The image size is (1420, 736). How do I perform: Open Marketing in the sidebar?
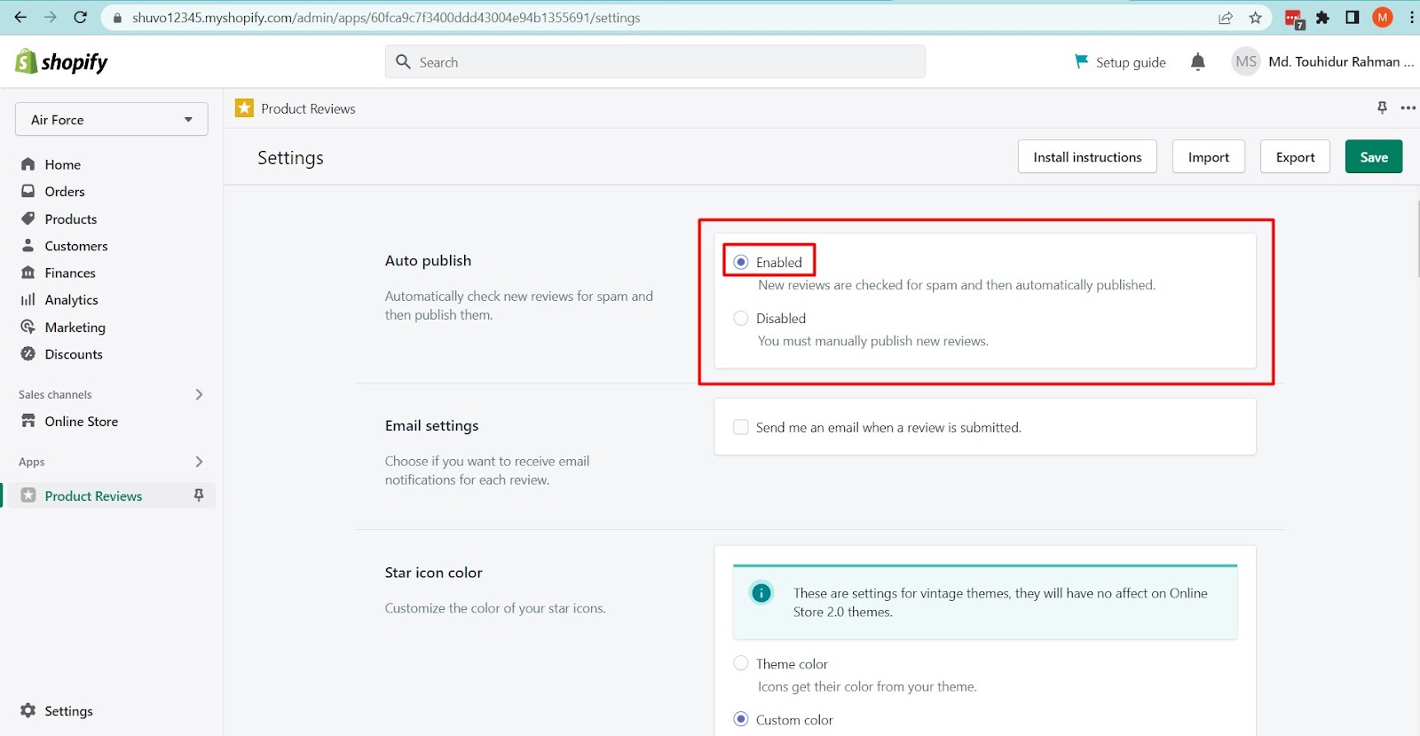click(x=75, y=327)
